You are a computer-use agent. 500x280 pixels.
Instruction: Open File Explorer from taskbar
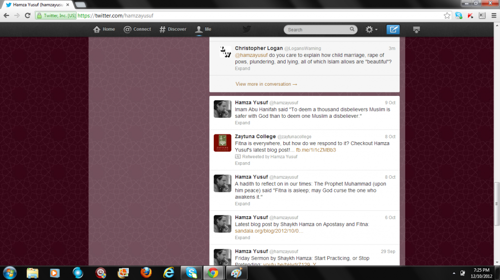pos(32,273)
